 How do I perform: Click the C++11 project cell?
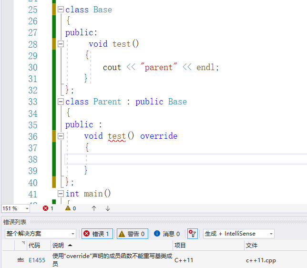[x=184, y=260]
